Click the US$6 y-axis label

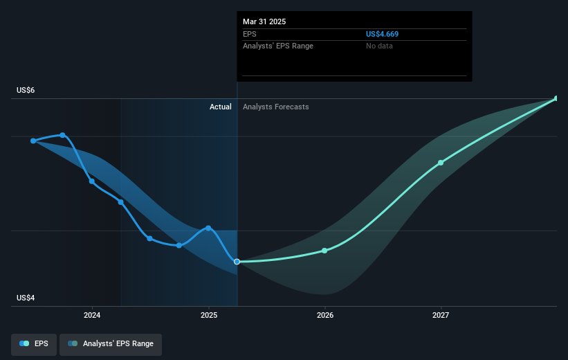point(26,90)
